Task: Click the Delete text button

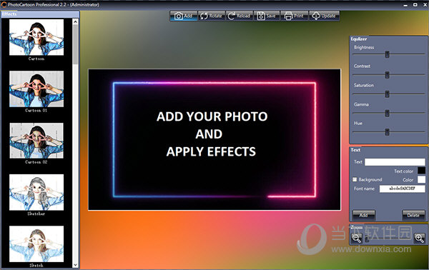Action: tap(413, 215)
